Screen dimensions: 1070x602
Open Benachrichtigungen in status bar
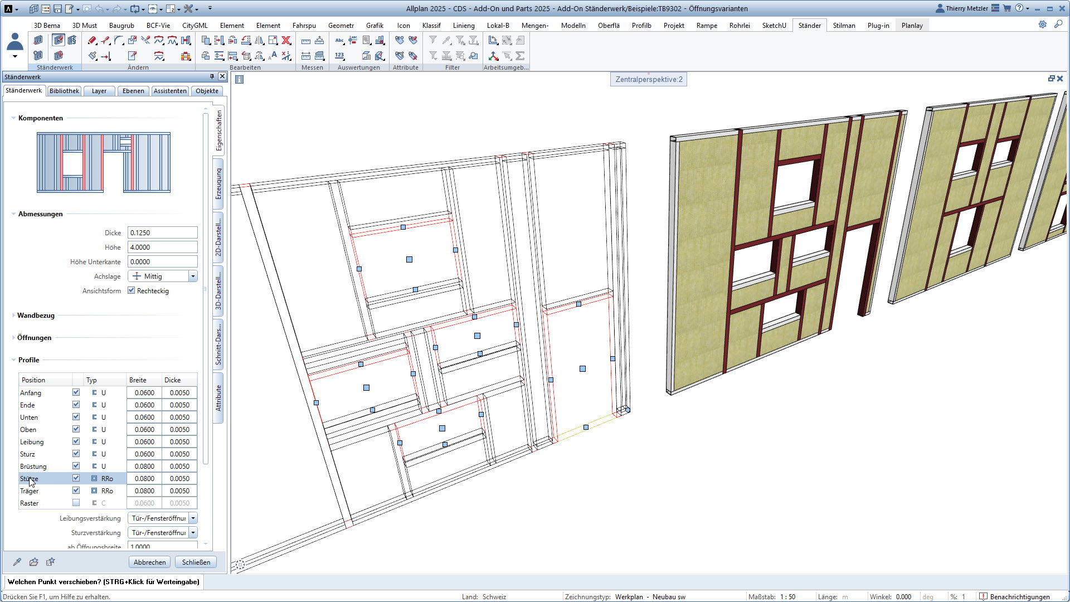coord(1014,596)
